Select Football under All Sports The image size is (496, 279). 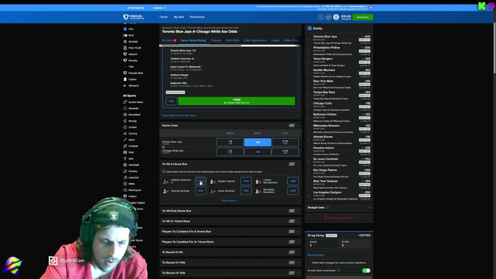(x=133, y=146)
